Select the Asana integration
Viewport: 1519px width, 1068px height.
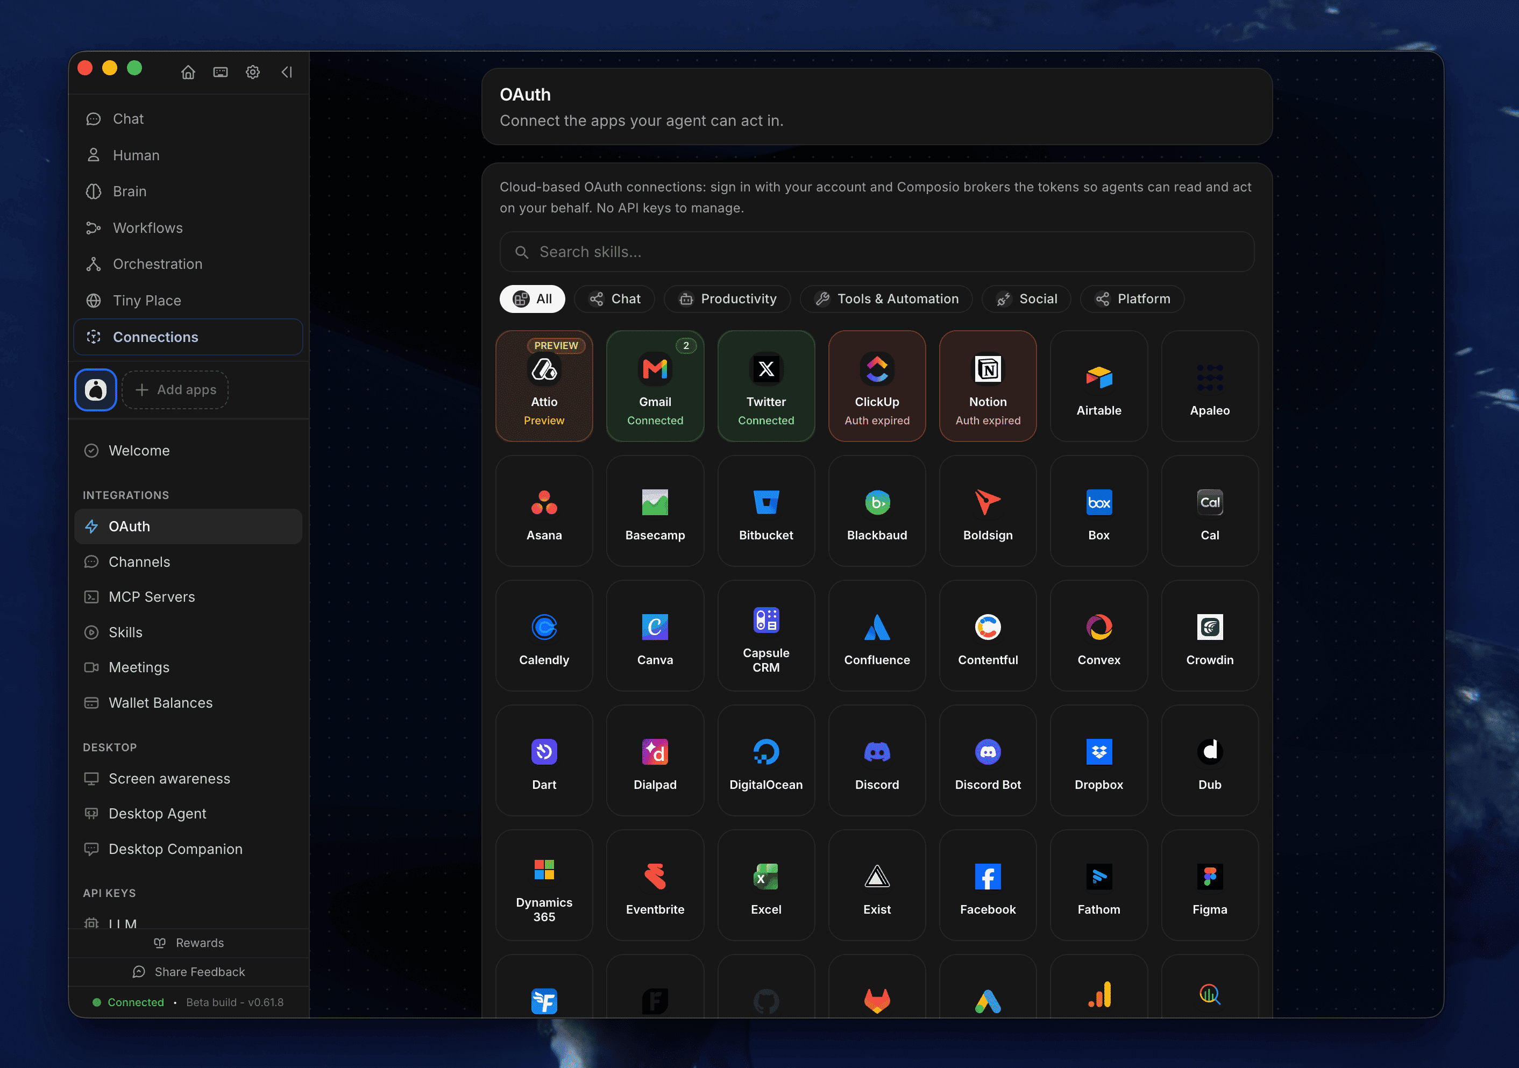tap(544, 510)
